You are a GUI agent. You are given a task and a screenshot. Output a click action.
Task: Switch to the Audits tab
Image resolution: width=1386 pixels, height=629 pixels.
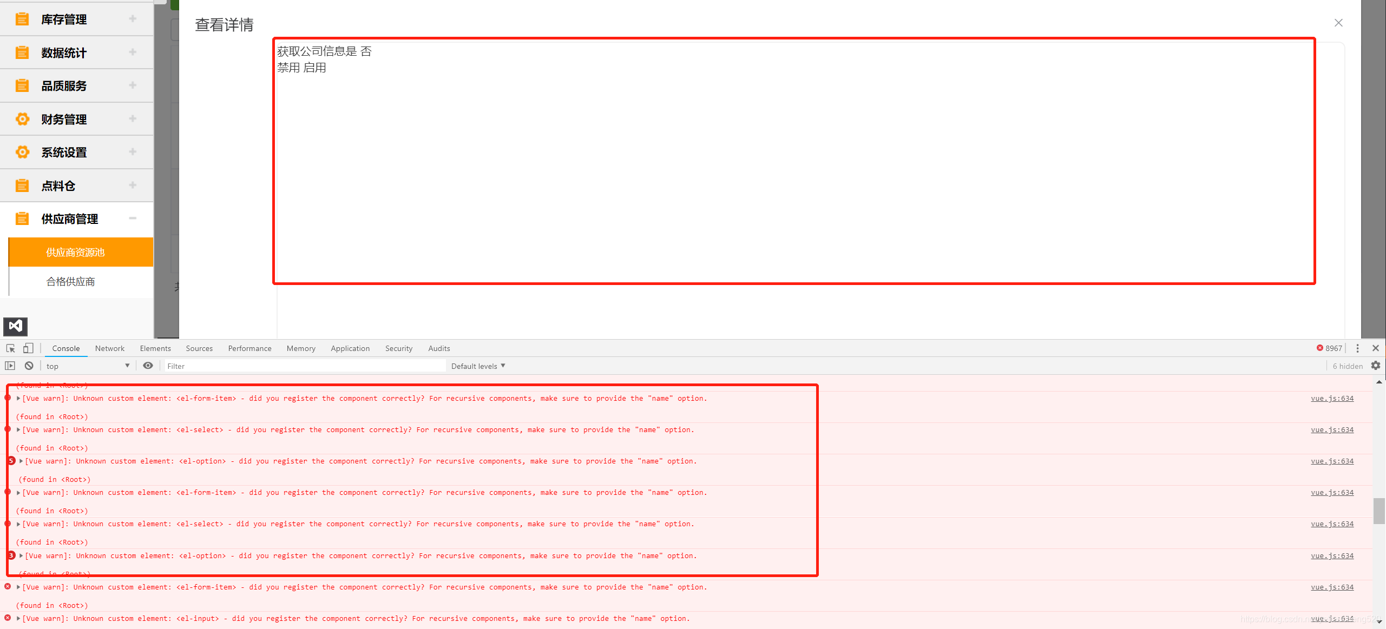[x=439, y=348]
